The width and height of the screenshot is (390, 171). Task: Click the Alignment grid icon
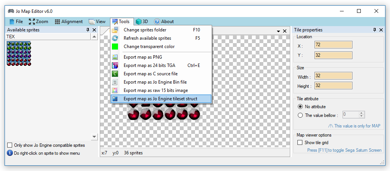57,22
